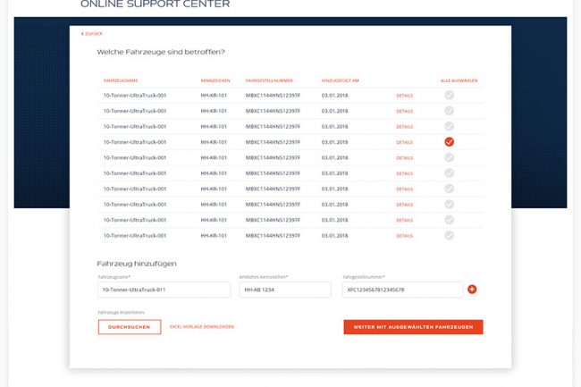Click the Amtliches Kennzeichen input field

[x=284, y=290]
